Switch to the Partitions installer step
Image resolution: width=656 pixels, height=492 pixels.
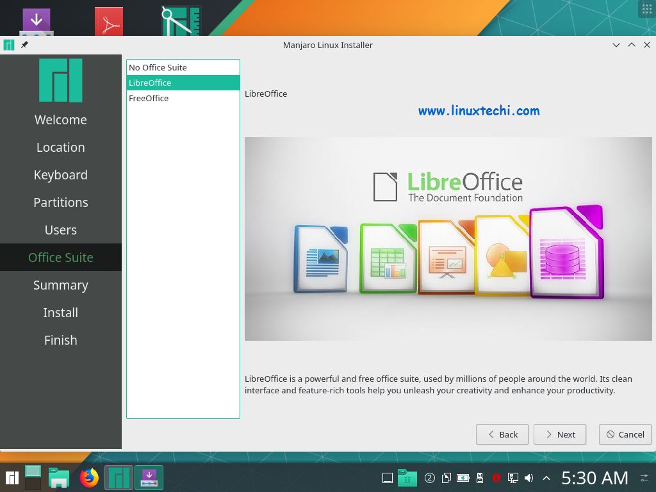click(60, 202)
